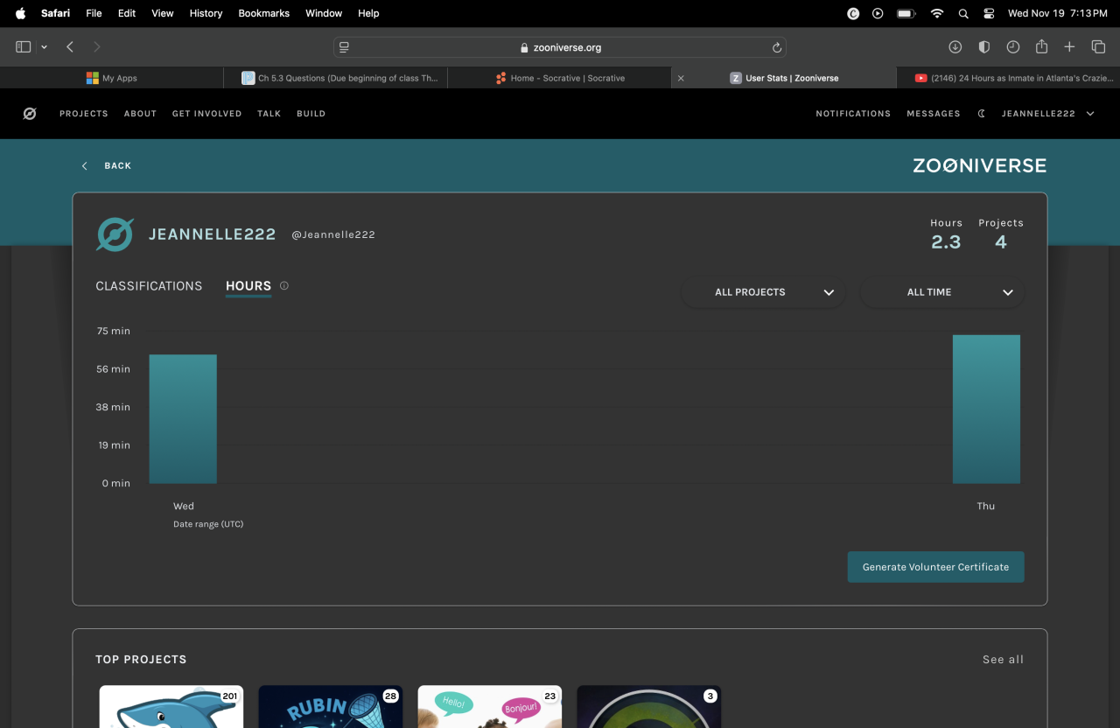Go BACK using the chevron link
This screenshot has height=728, width=1120.
click(x=107, y=165)
